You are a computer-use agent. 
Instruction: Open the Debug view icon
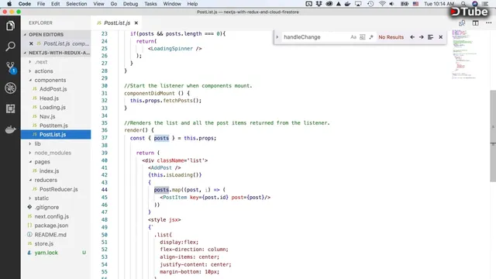[x=10, y=88]
